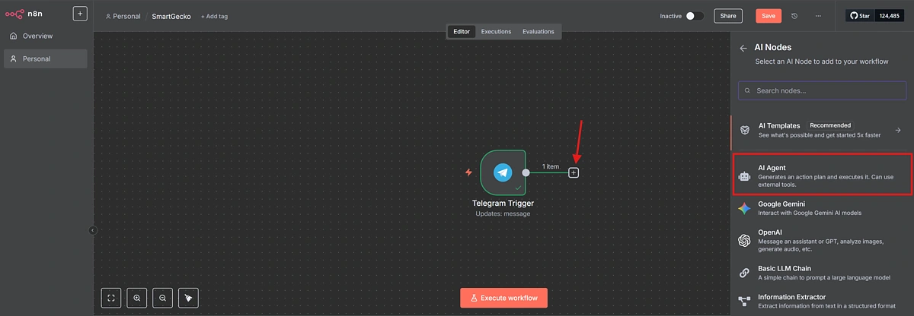914x316 pixels.
Task: Collapse the left sidebar with chevron
Action: coord(93,230)
